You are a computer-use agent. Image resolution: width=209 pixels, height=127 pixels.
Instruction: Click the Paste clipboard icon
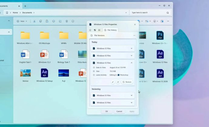[x=47, y=21]
